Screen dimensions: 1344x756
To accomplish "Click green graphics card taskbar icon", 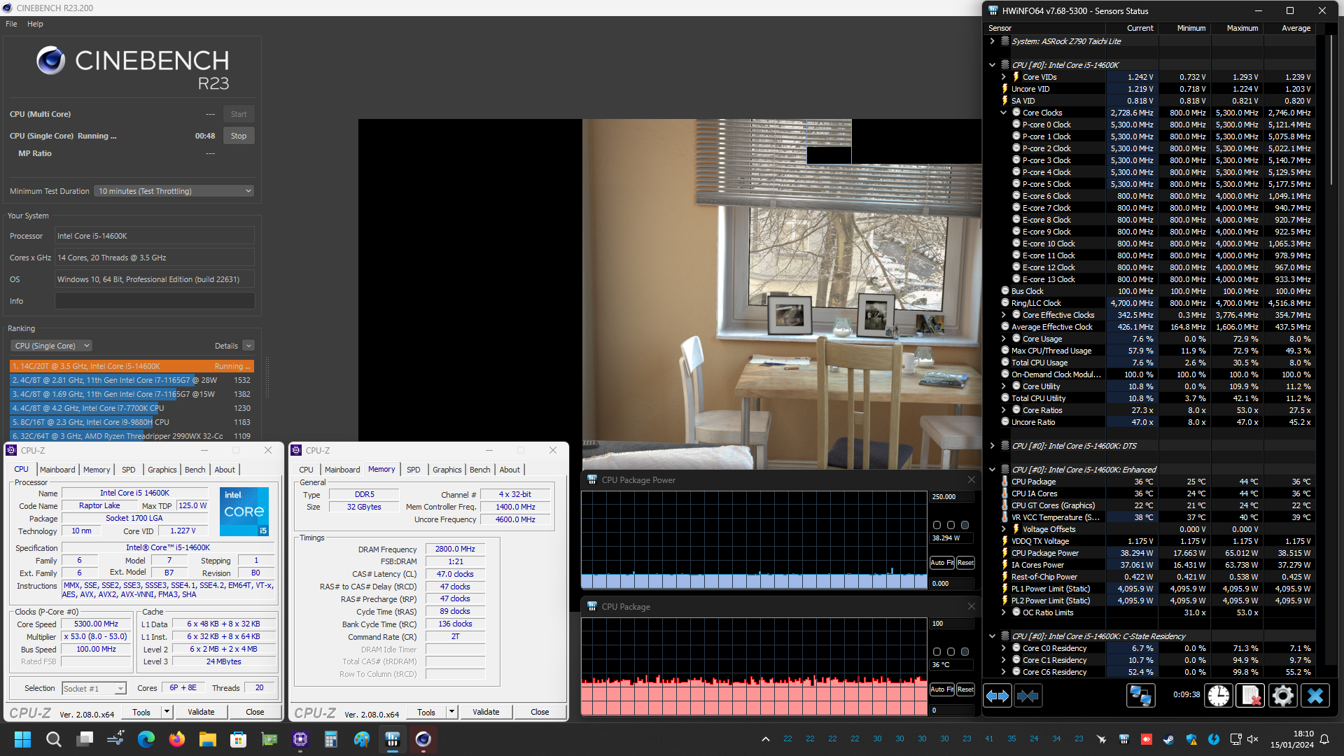I will coord(269,739).
